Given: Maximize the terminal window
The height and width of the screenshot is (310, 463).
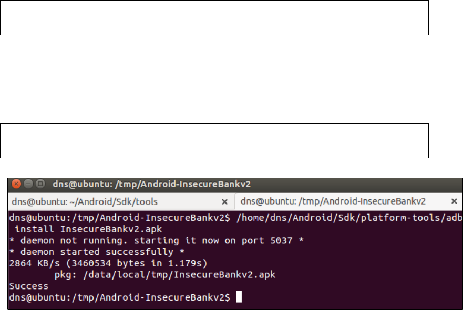Looking at the screenshot, I should point(39,184).
